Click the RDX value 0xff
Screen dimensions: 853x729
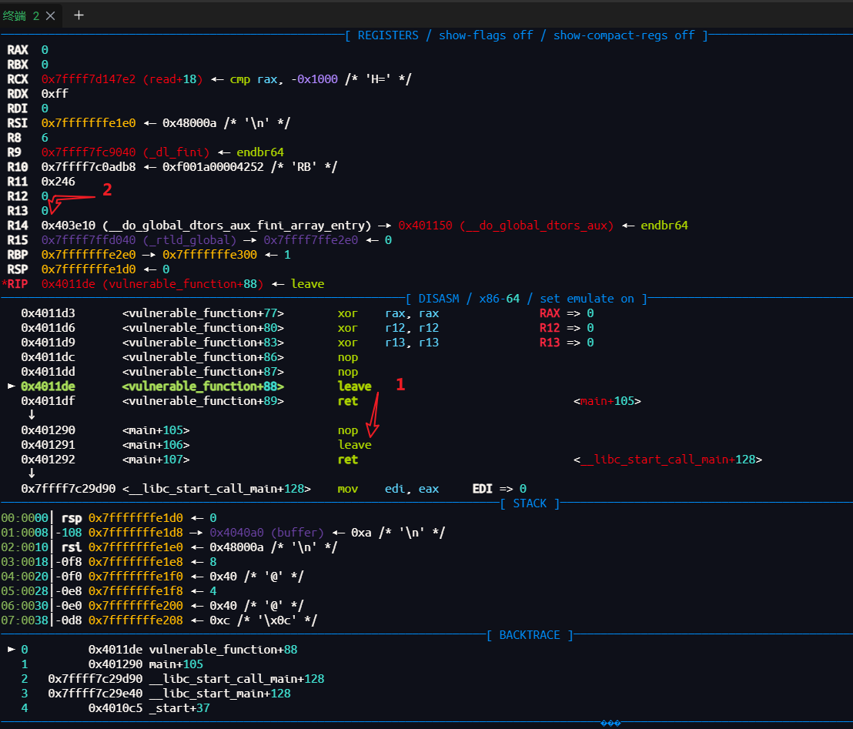(x=55, y=94)
